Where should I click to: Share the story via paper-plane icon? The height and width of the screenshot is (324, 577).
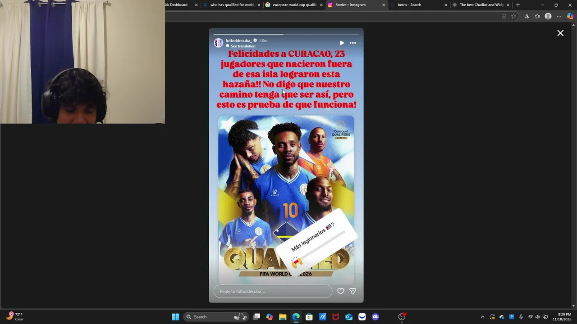click(353, 291)
